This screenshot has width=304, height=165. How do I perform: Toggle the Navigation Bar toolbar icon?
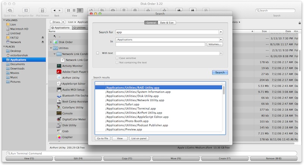click(x=25, y=10)
